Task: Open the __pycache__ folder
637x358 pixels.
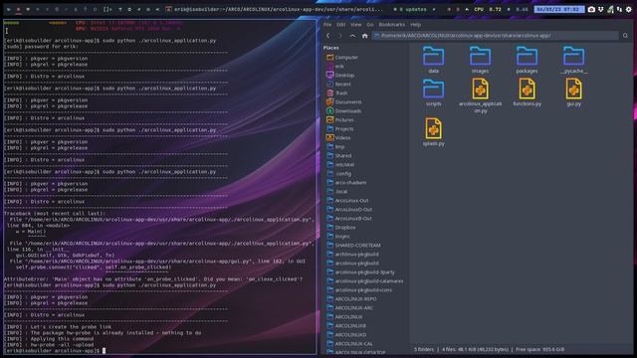Action: click(573, 60)
